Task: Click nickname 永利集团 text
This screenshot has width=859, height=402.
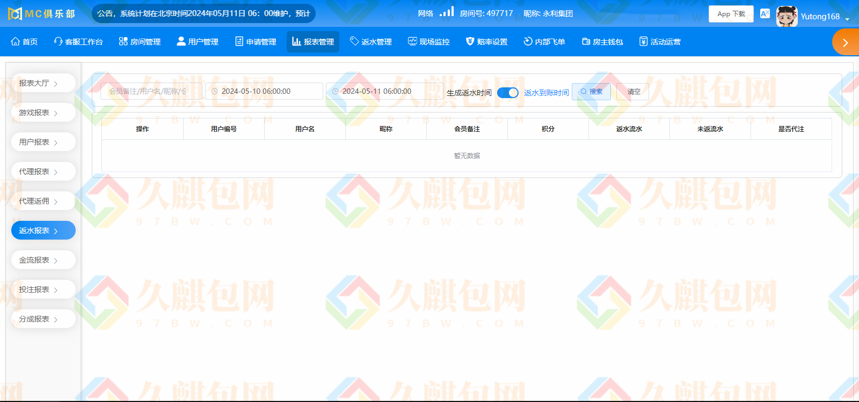Action: point(548,13)
